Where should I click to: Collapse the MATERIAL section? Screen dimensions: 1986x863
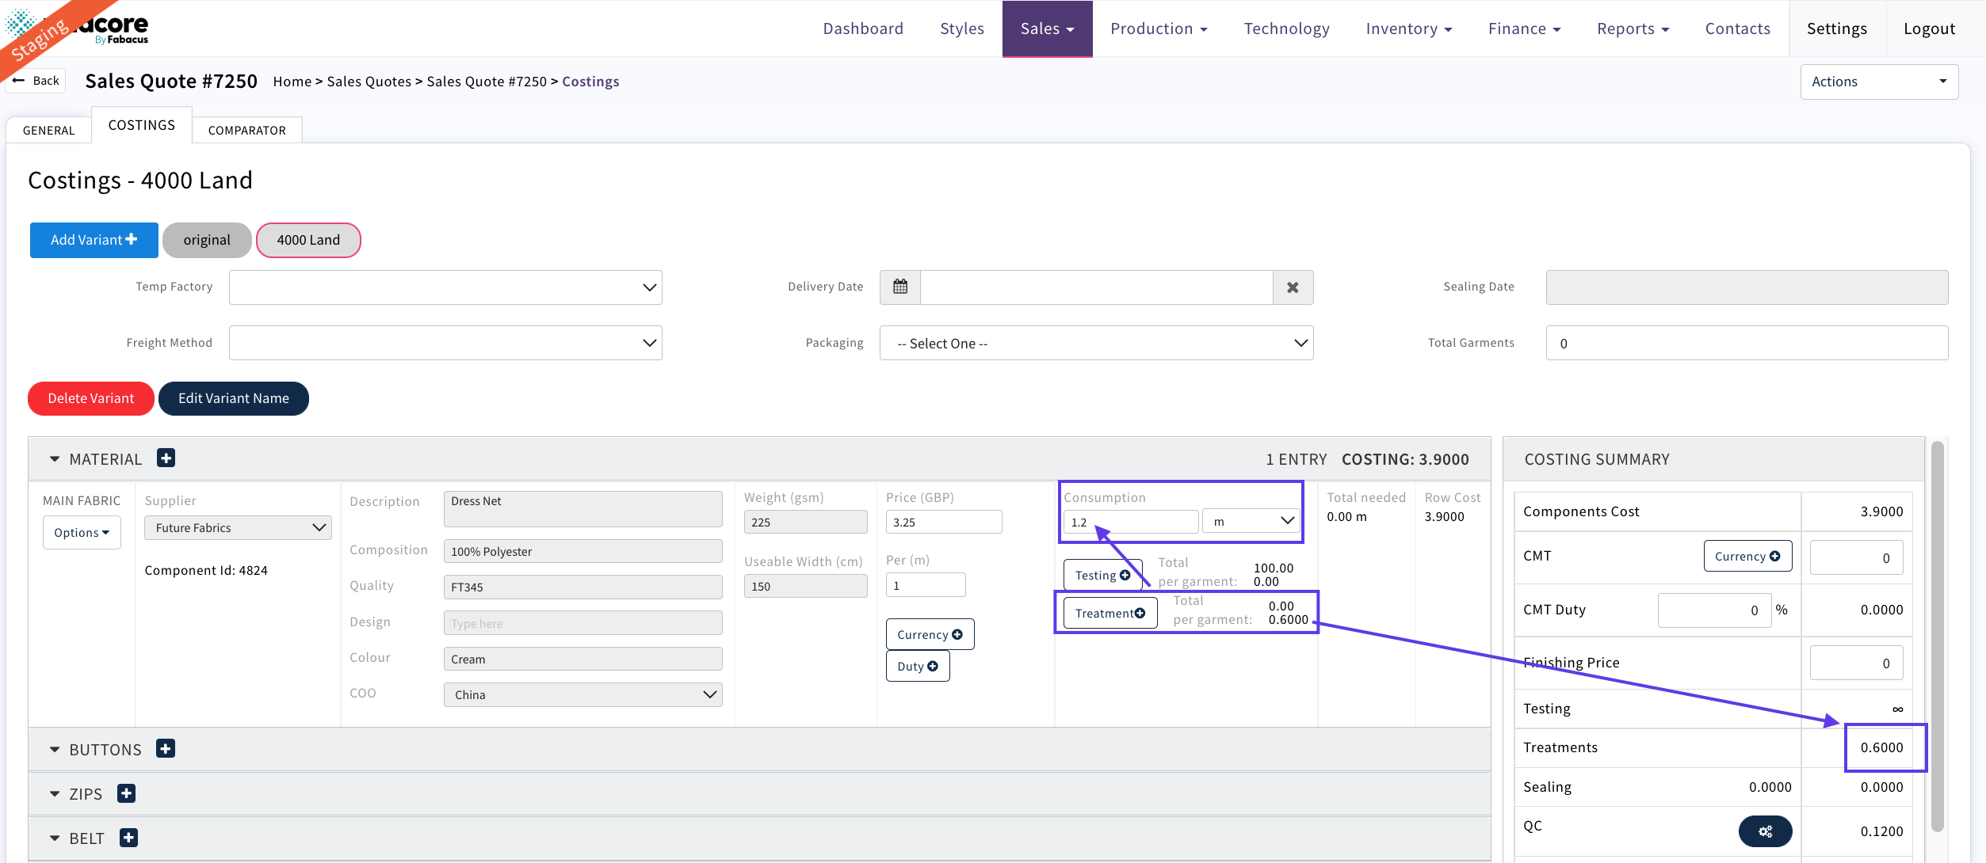[x=55, y=459]
